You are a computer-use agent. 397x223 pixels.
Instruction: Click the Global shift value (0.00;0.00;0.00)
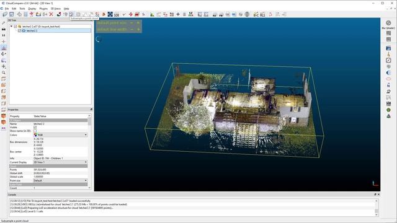42,173
